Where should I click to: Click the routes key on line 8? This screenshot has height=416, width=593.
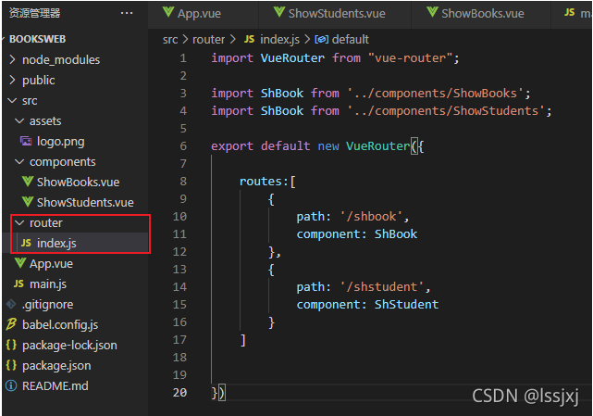click(261, 181)
